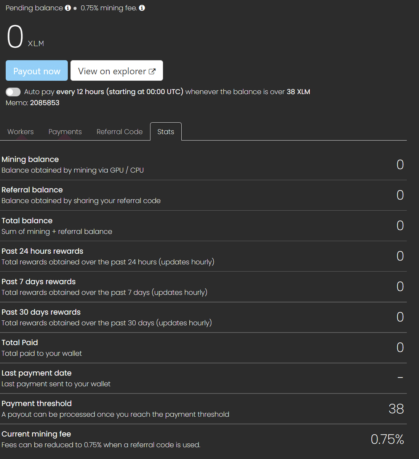419x459 pixels.
Task: Click the Total Paid heading
Action: point(20,342)
